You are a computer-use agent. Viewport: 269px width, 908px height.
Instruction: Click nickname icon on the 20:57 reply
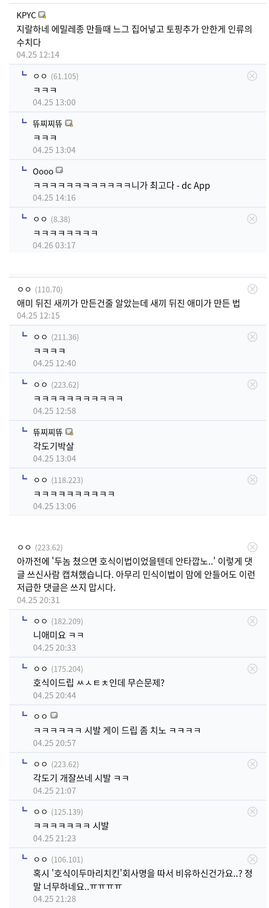click(54, 715)
